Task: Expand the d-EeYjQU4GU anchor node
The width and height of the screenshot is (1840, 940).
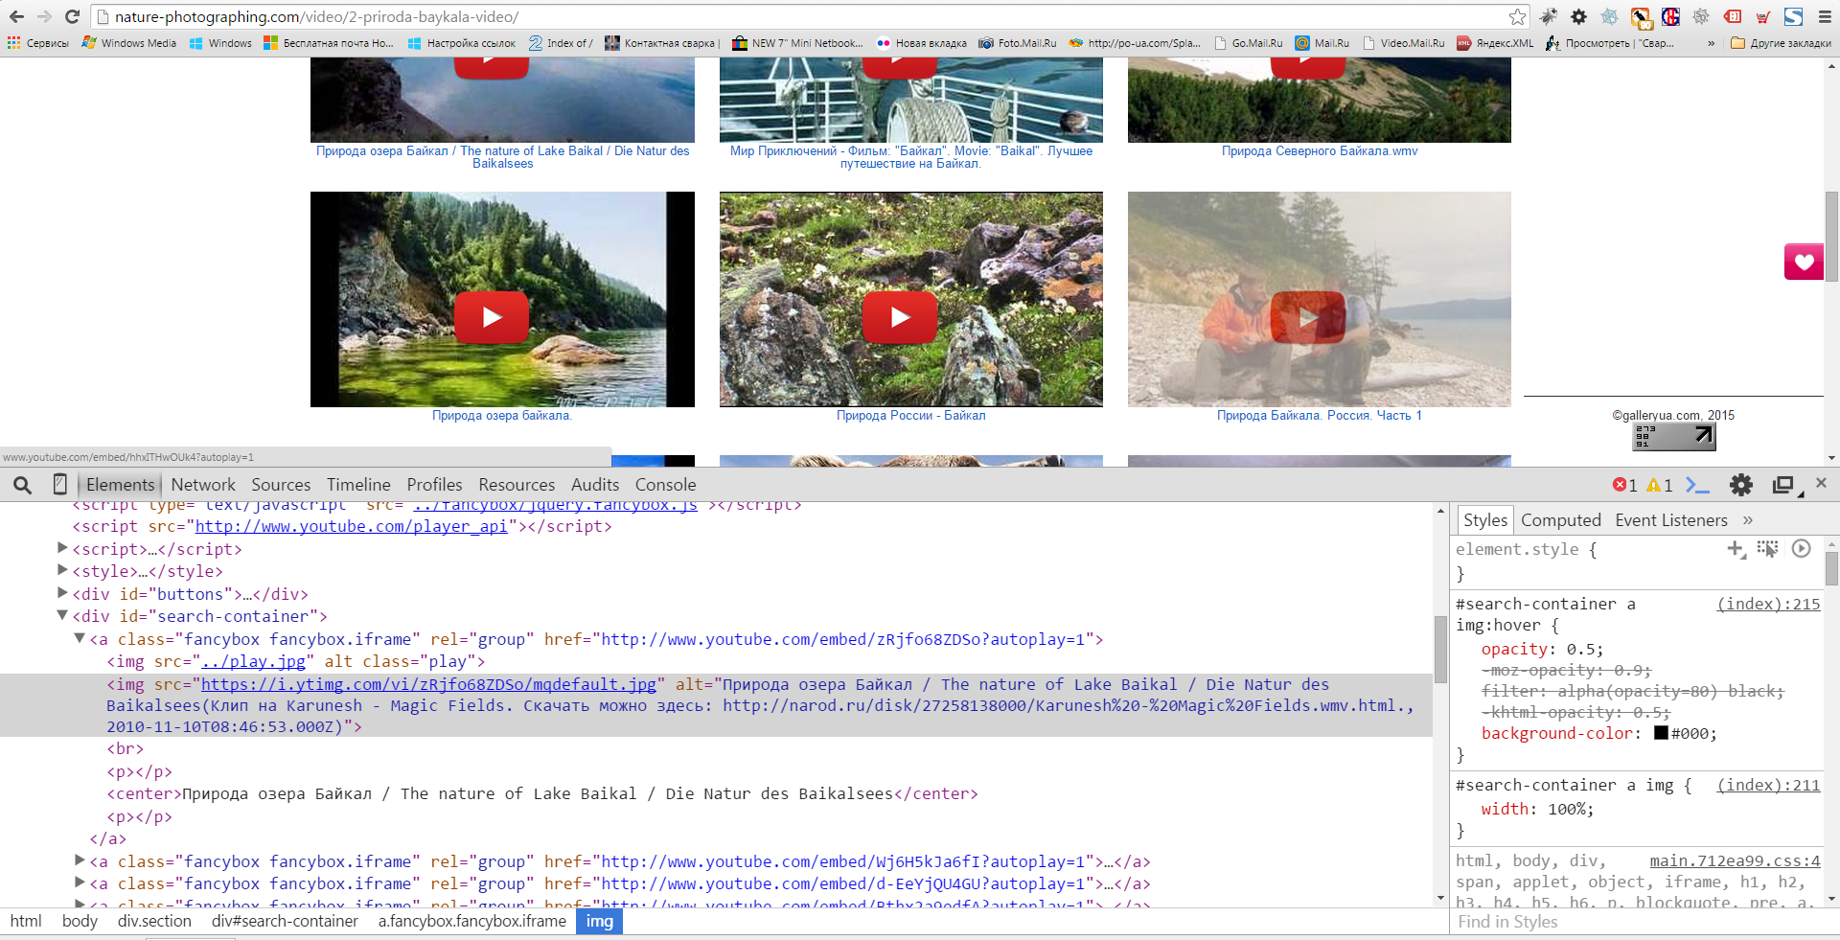Action: (80, 883)
